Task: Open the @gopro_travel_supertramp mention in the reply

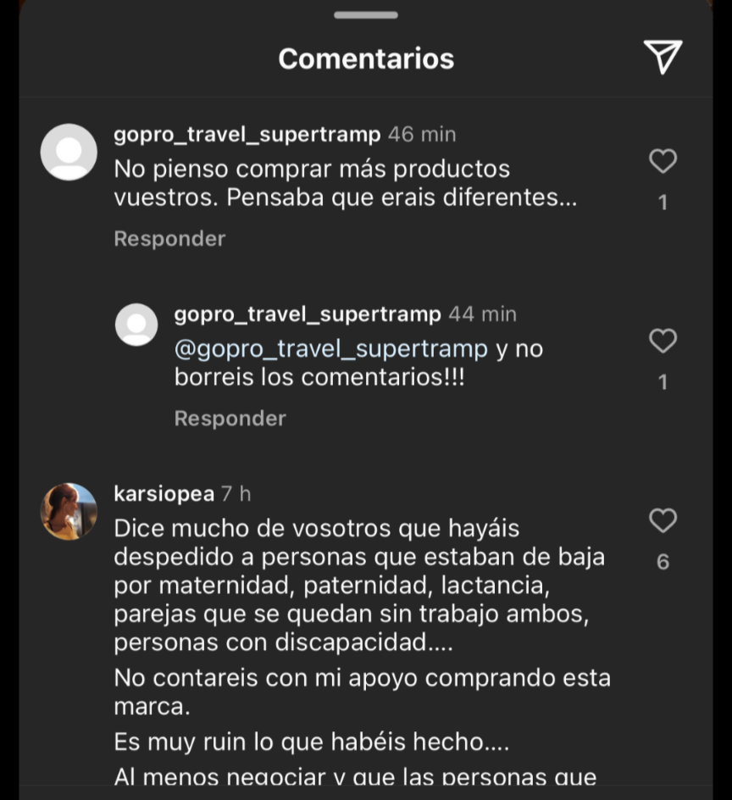Action: tap(331, 349)
